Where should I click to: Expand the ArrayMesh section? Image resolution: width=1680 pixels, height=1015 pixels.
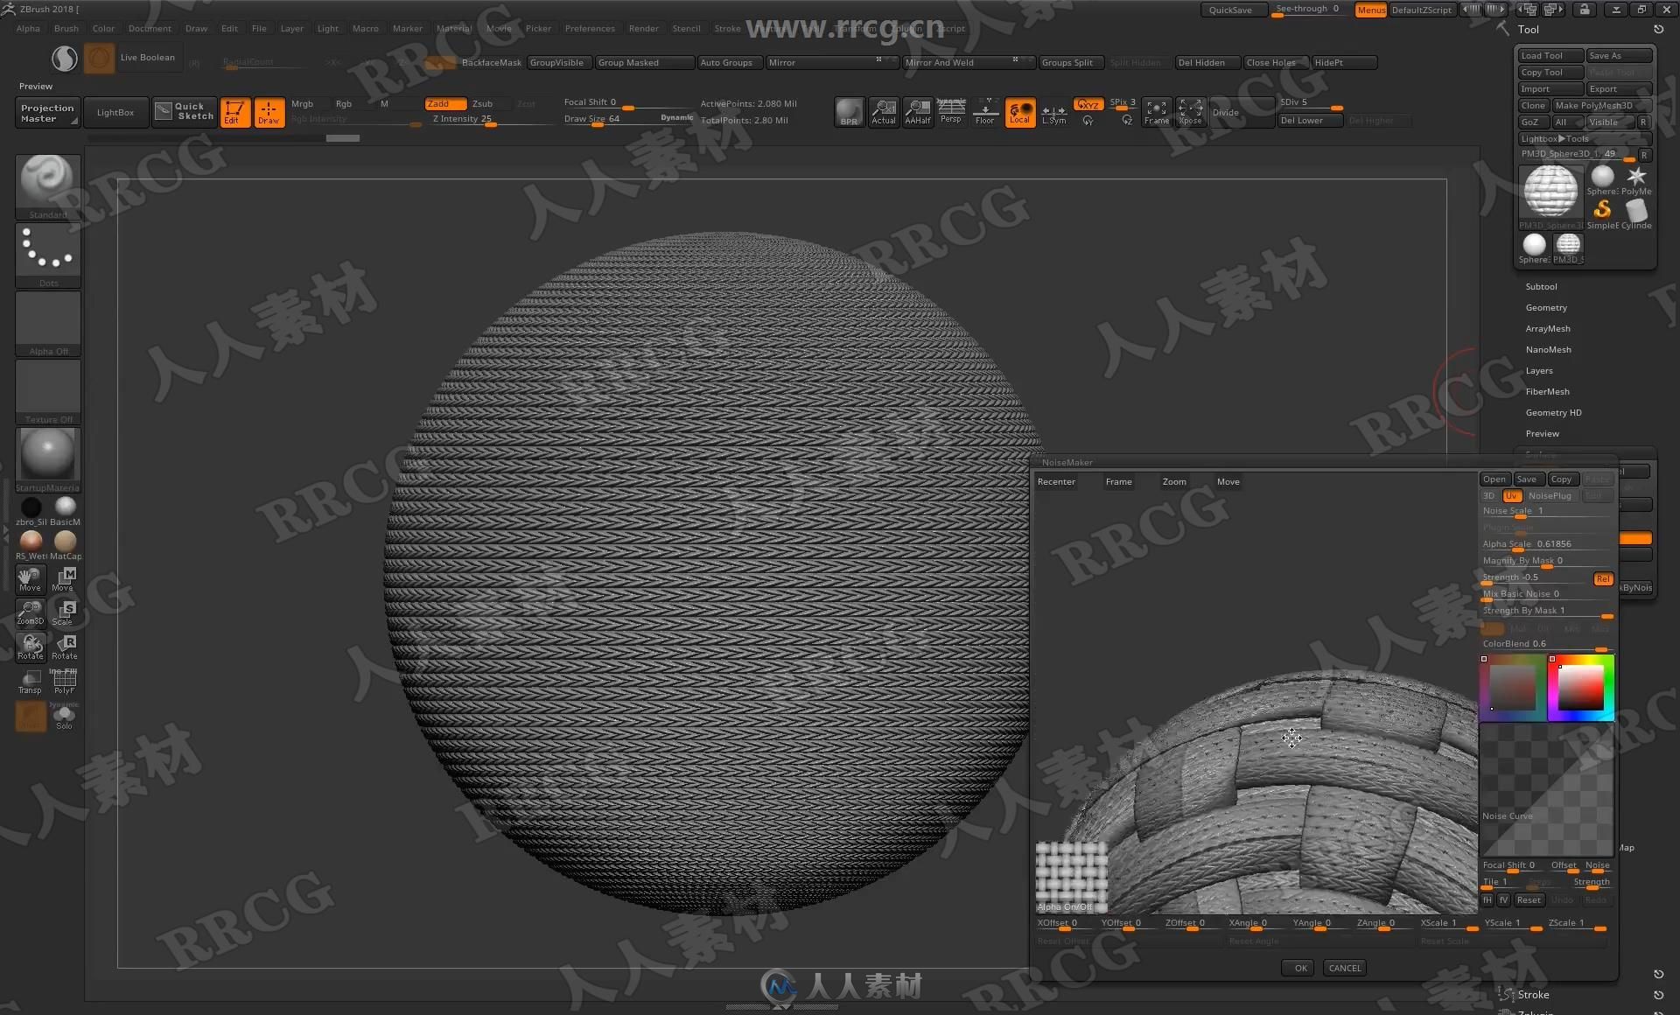pos(1548,328)
